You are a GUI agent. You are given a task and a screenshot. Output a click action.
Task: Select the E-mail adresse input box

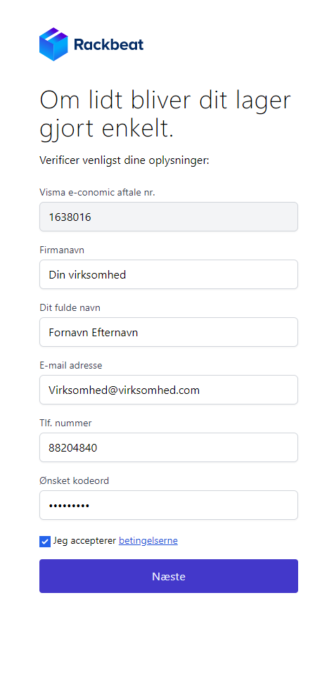point(169,390)
